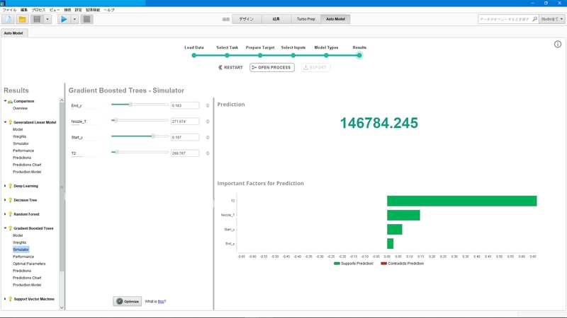Open the yellow folder icon in toolbar

(x=23, y=20)
